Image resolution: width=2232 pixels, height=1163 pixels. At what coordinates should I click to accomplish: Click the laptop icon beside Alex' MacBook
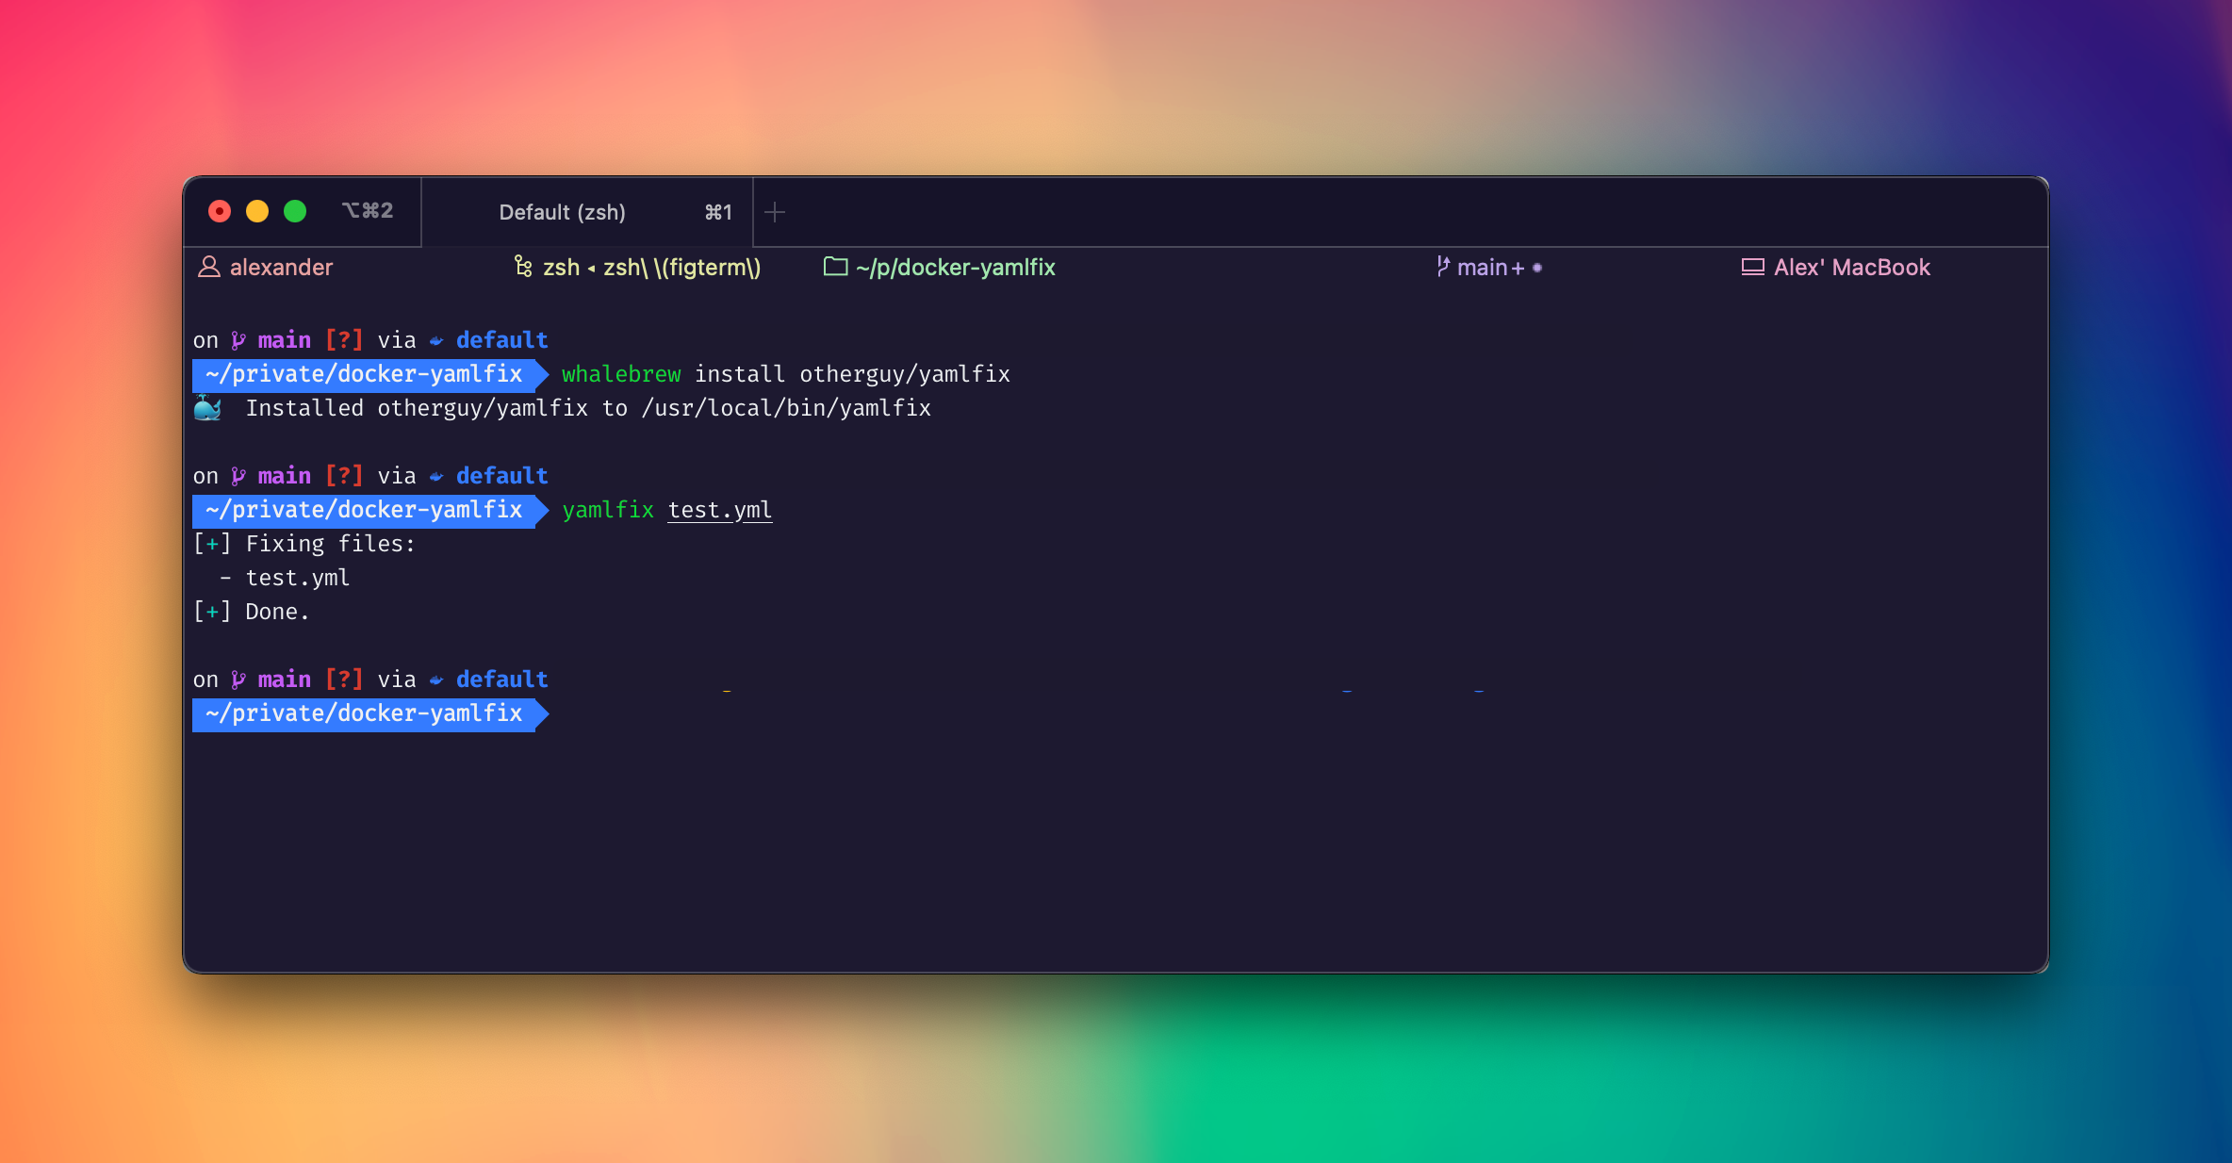tap(1752, 268)
